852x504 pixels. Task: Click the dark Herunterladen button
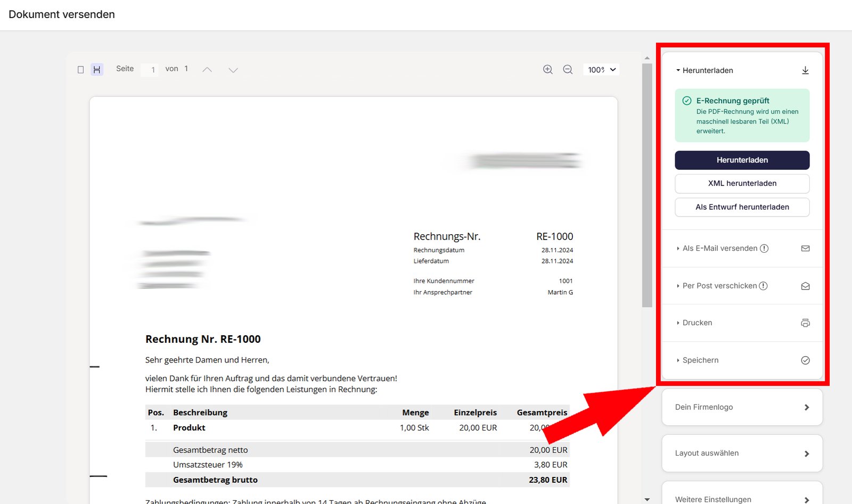pyautogui.click(x=742, y=160)
